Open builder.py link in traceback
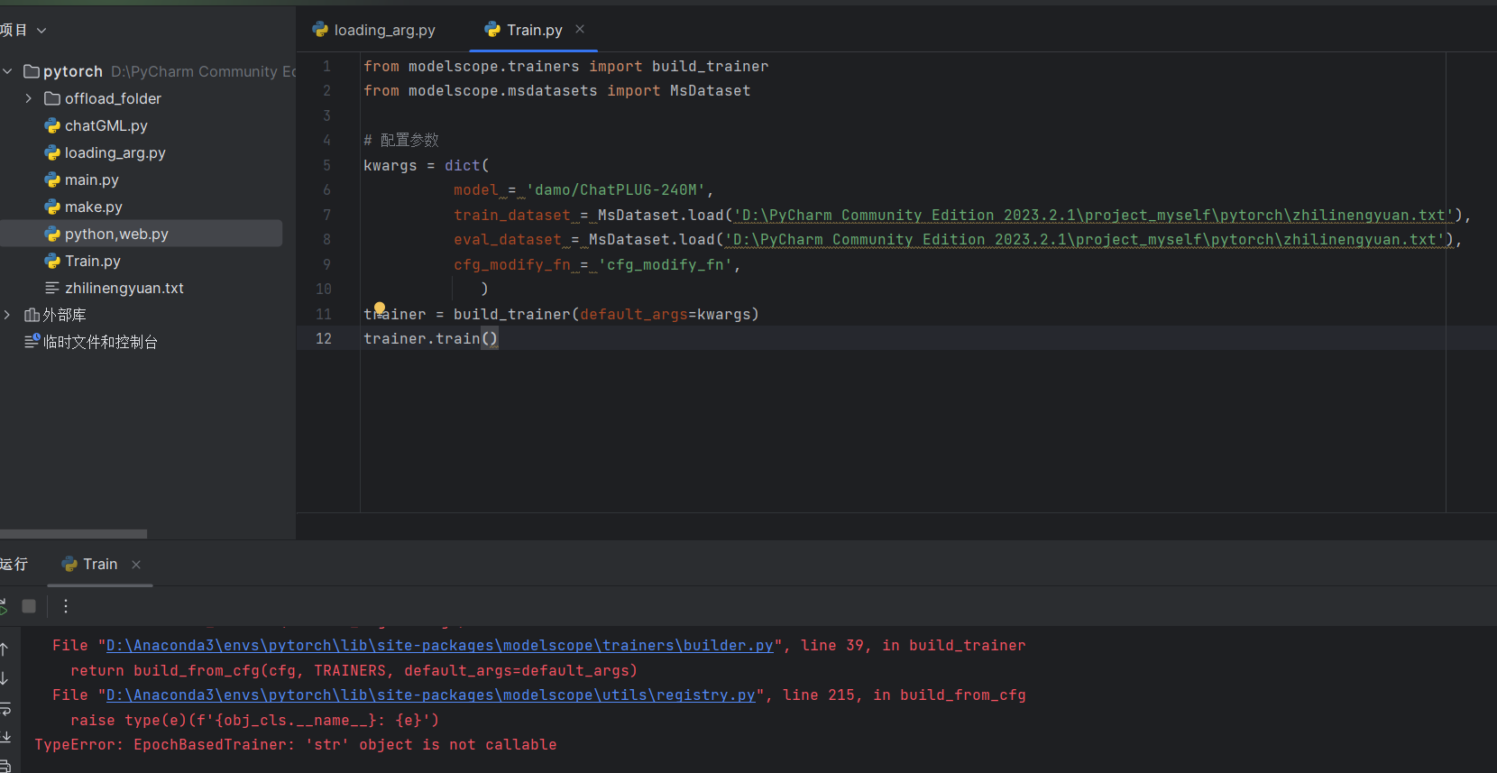The height and width of the screenshot is (773, 1497). pyautogui.click(x=440, y=646)
